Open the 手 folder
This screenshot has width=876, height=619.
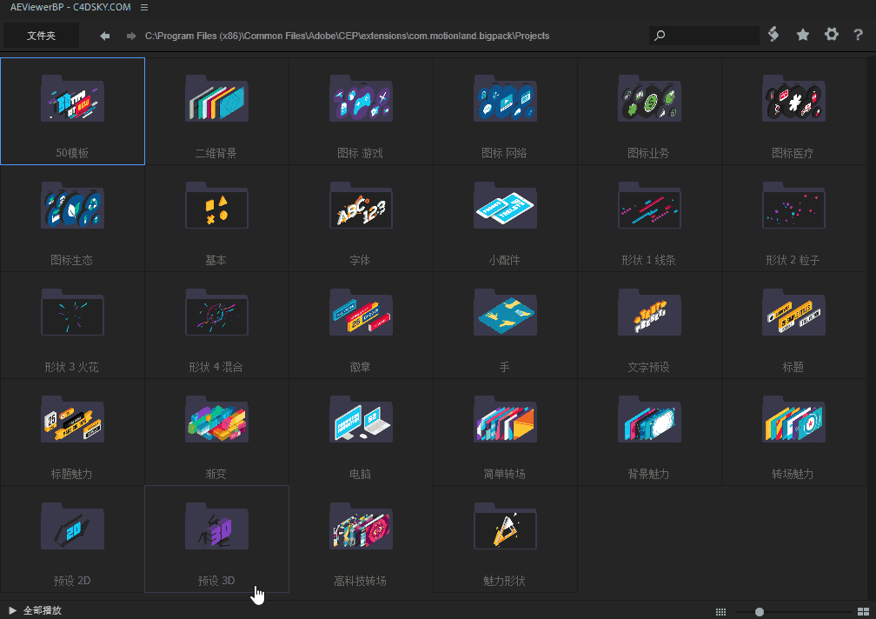(505, 325)
